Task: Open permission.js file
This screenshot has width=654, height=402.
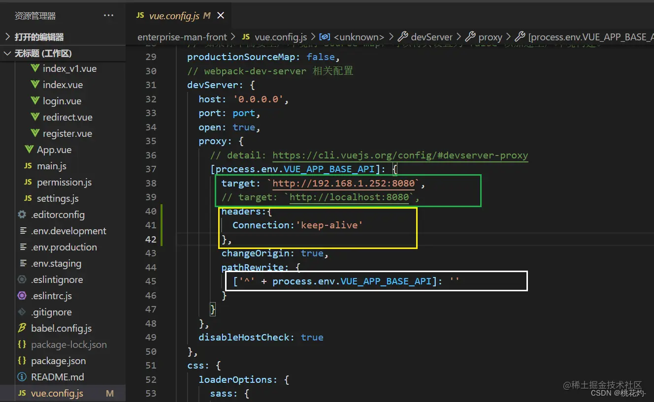Action: [64, 183]
